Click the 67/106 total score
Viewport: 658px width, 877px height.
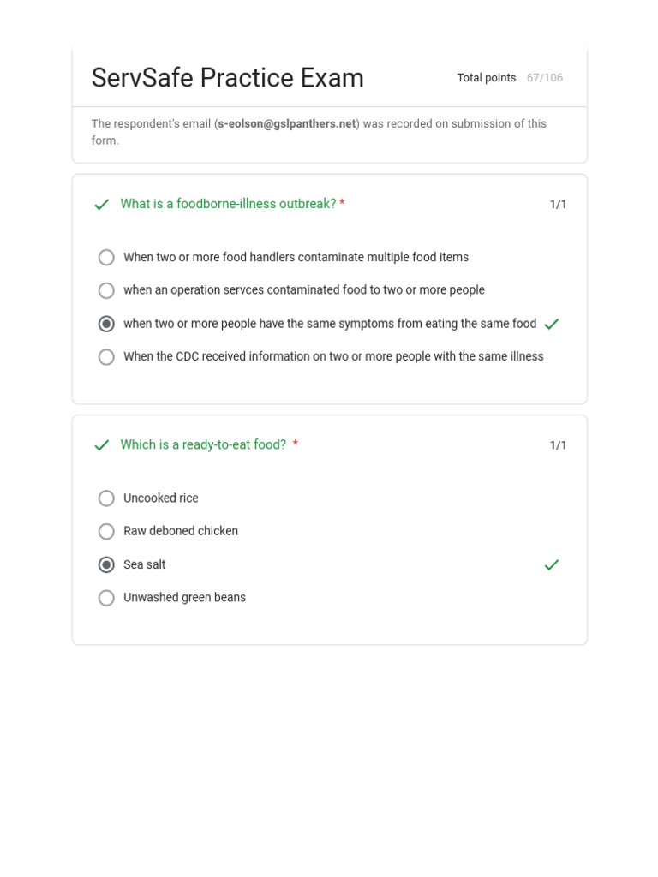tap(545, 78)
